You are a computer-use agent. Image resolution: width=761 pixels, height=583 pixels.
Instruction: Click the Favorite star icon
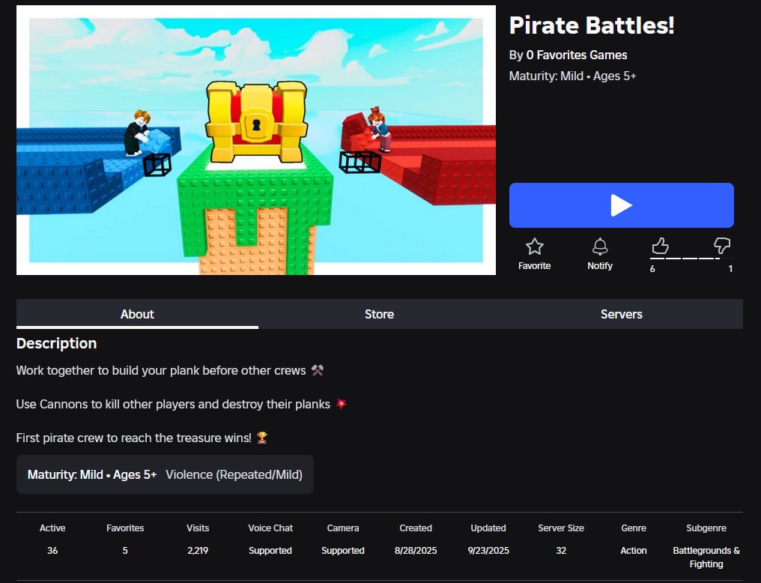click(x=534, y=247)
